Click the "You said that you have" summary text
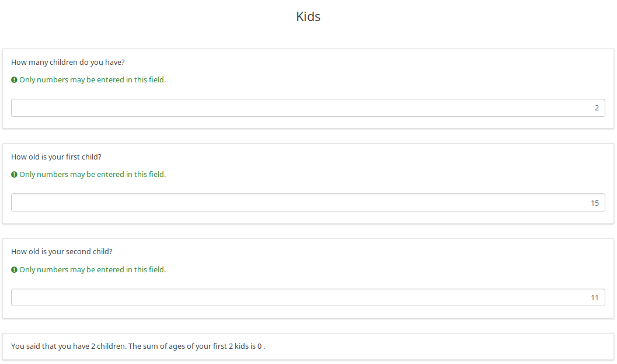Image resolution: width=617 pixels, height=364 pixels. [50, 346]
